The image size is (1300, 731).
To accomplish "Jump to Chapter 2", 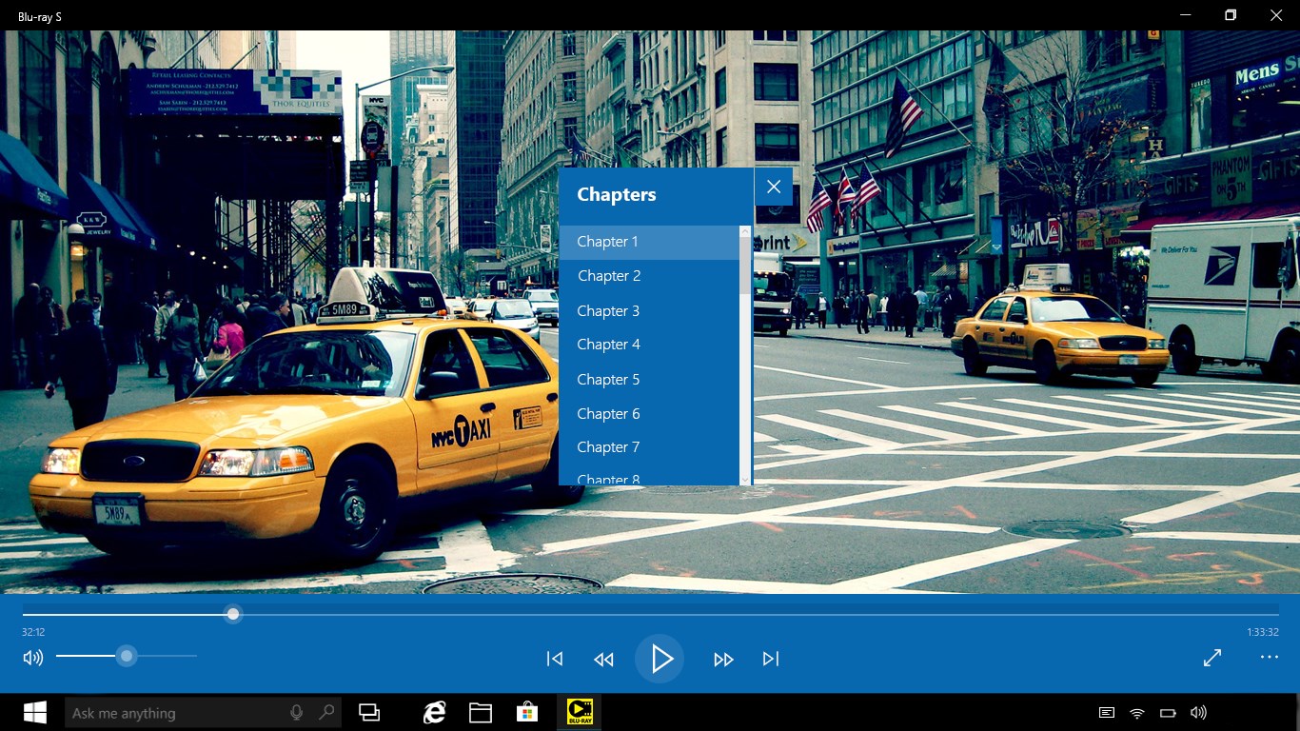I will click(x=609, y=276).
